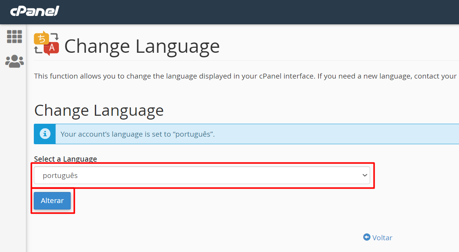The width and height of the screenshot is (459, 252).
Task: Follow the Voltar link
Action: tap(382, 238)
